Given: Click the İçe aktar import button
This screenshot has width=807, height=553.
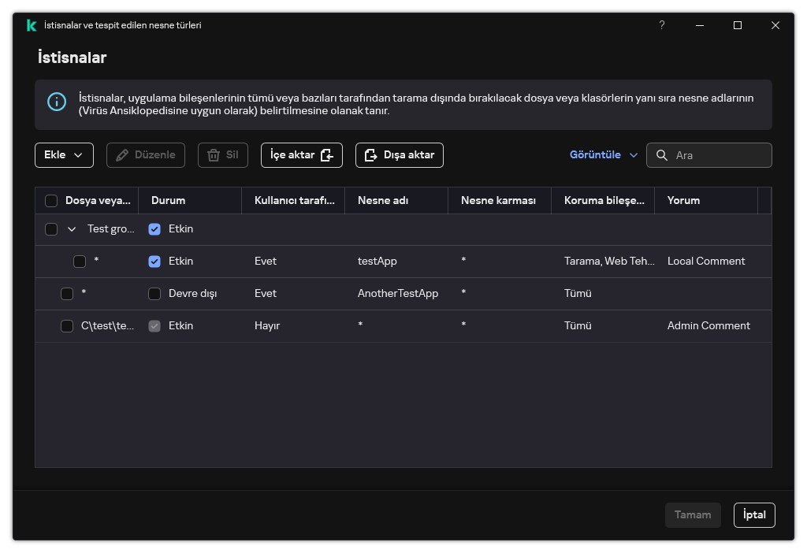Looking at the screenshot, I should [x=301, y=155].
